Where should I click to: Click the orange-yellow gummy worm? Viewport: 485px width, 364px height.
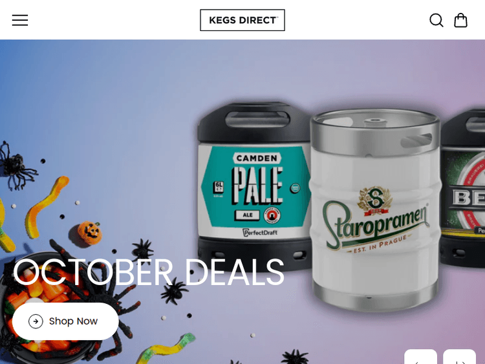pos(47,206)
